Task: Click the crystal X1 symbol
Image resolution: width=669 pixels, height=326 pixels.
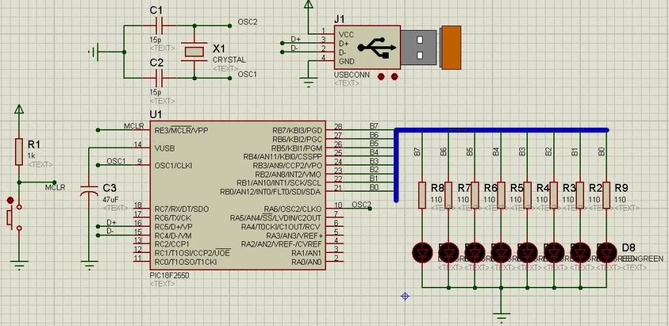Action: [195, 52]
